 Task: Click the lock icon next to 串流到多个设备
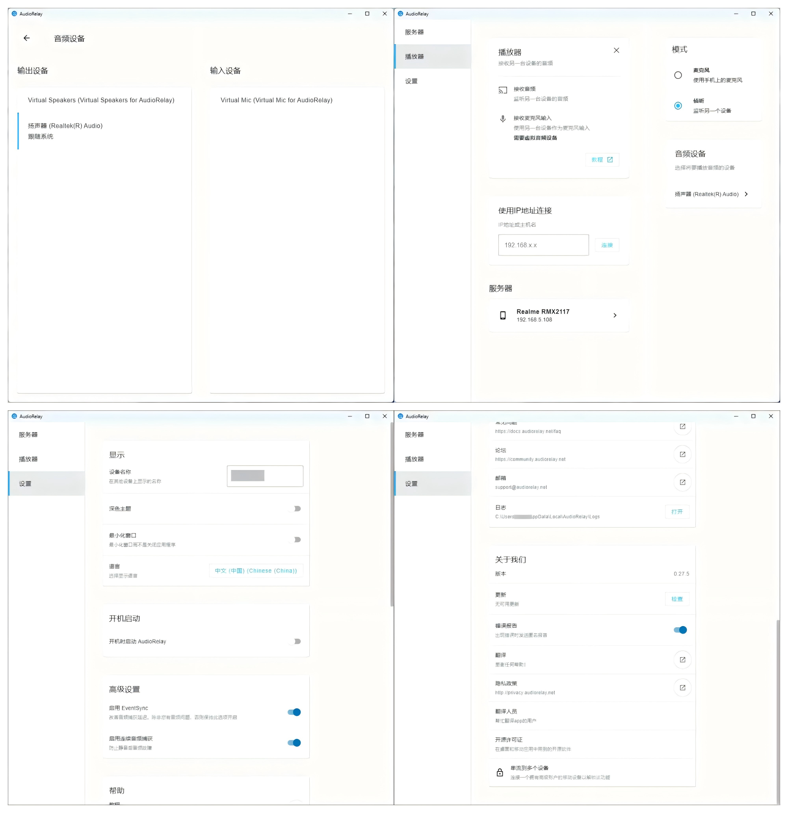500,772
